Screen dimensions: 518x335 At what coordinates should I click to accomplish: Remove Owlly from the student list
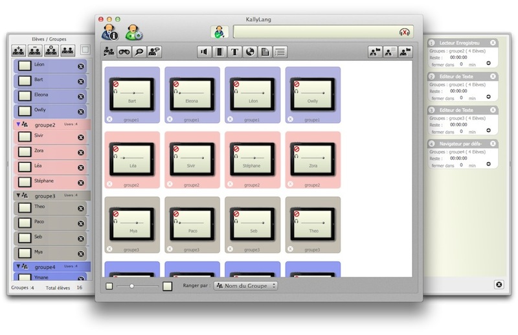click(x=80, y=112)
